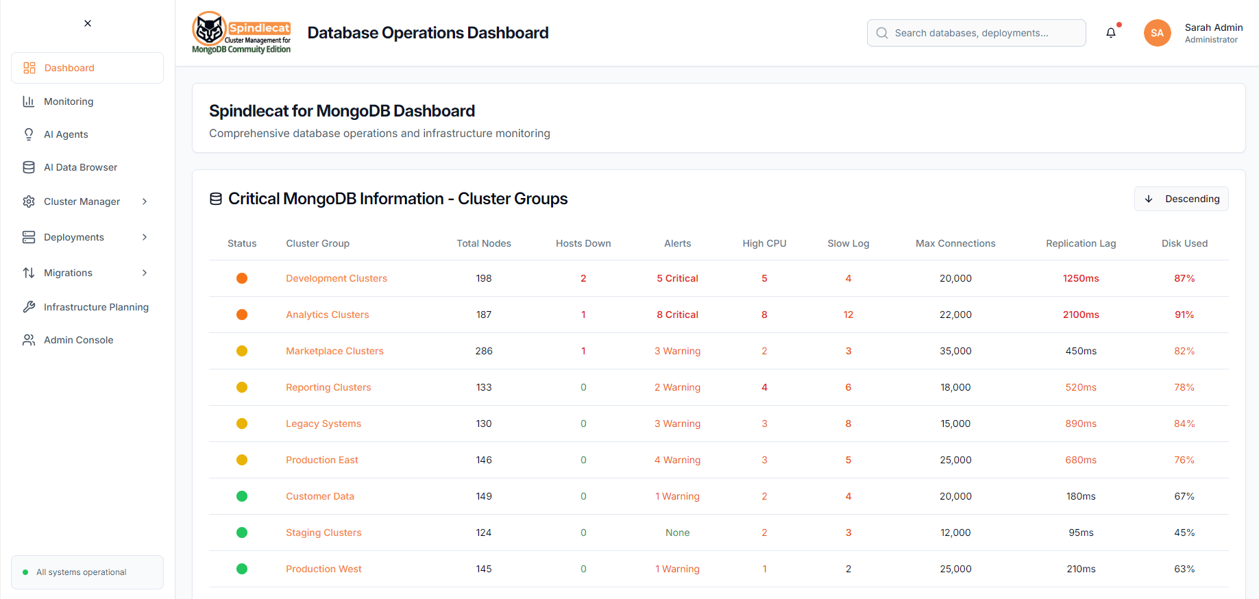Viewport: 1259px width, 599px height.
Task: Click the 91% disk used value
Action: pyautogui.click(x=1184, y=315)
